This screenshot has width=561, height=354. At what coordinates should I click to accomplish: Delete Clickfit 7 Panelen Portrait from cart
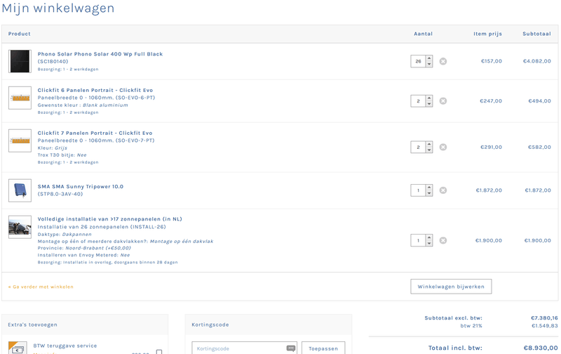(442, 147)
